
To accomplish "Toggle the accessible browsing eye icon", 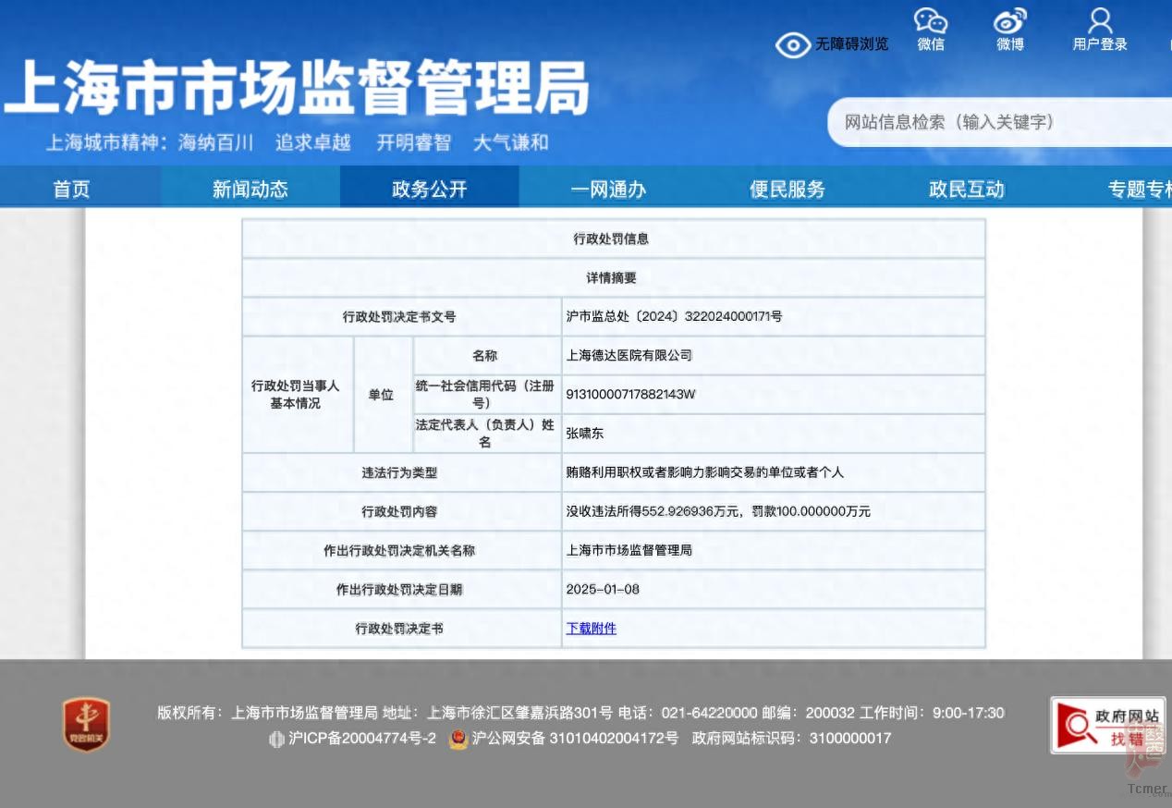I will [792, 44].
